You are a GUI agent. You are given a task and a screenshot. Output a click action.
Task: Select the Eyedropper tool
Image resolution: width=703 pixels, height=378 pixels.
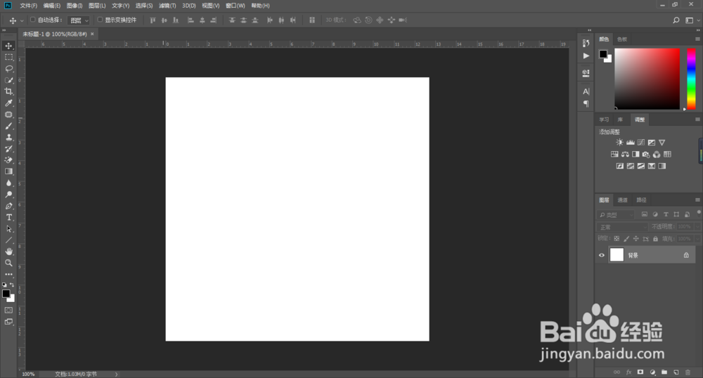click(8, 103)
